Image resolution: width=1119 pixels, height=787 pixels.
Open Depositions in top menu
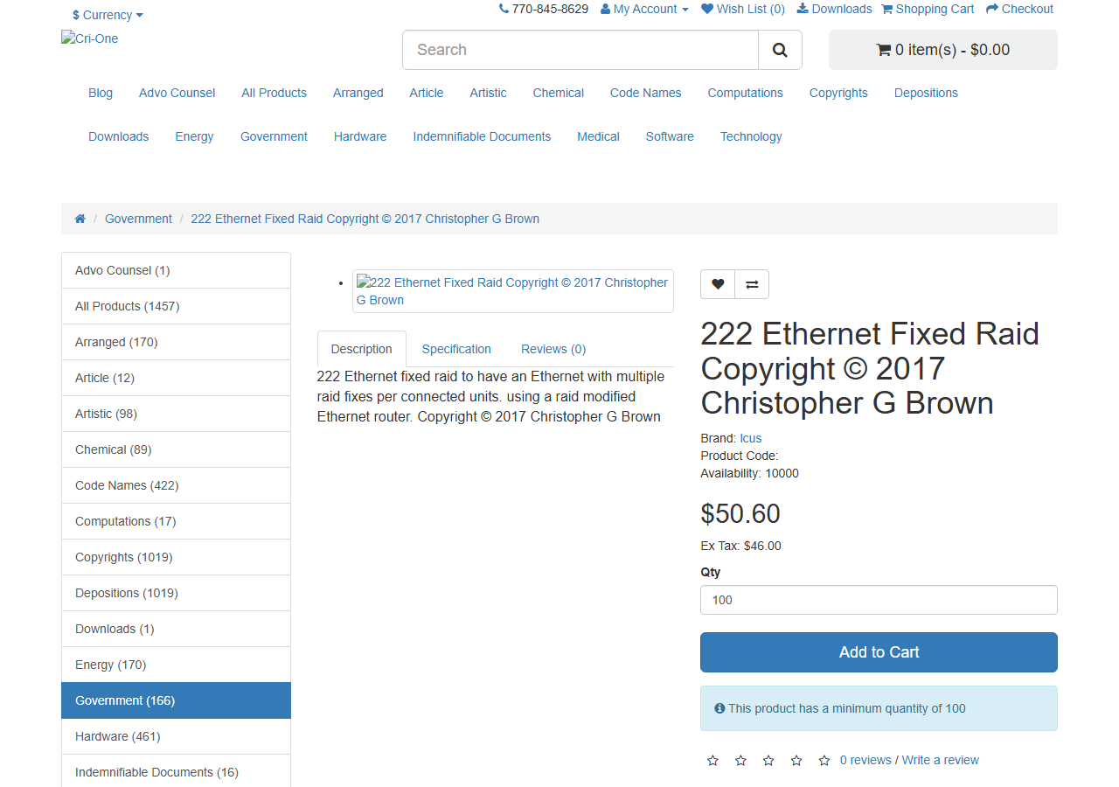point(926,93)
